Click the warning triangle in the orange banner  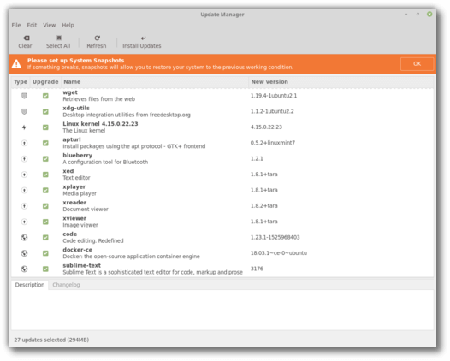click(x=16, y=64)
